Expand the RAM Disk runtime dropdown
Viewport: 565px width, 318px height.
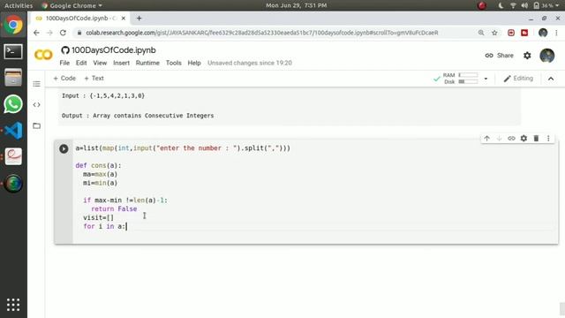[486, 79]
